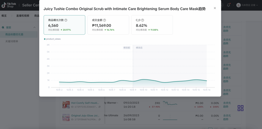Close the product trend dialog
The height and width of the screenshot is (129, 262).
coord(215,8)
